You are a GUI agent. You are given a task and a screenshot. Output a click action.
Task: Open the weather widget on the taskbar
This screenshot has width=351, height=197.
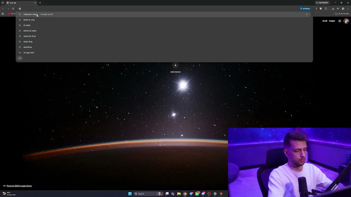point(9,194)
